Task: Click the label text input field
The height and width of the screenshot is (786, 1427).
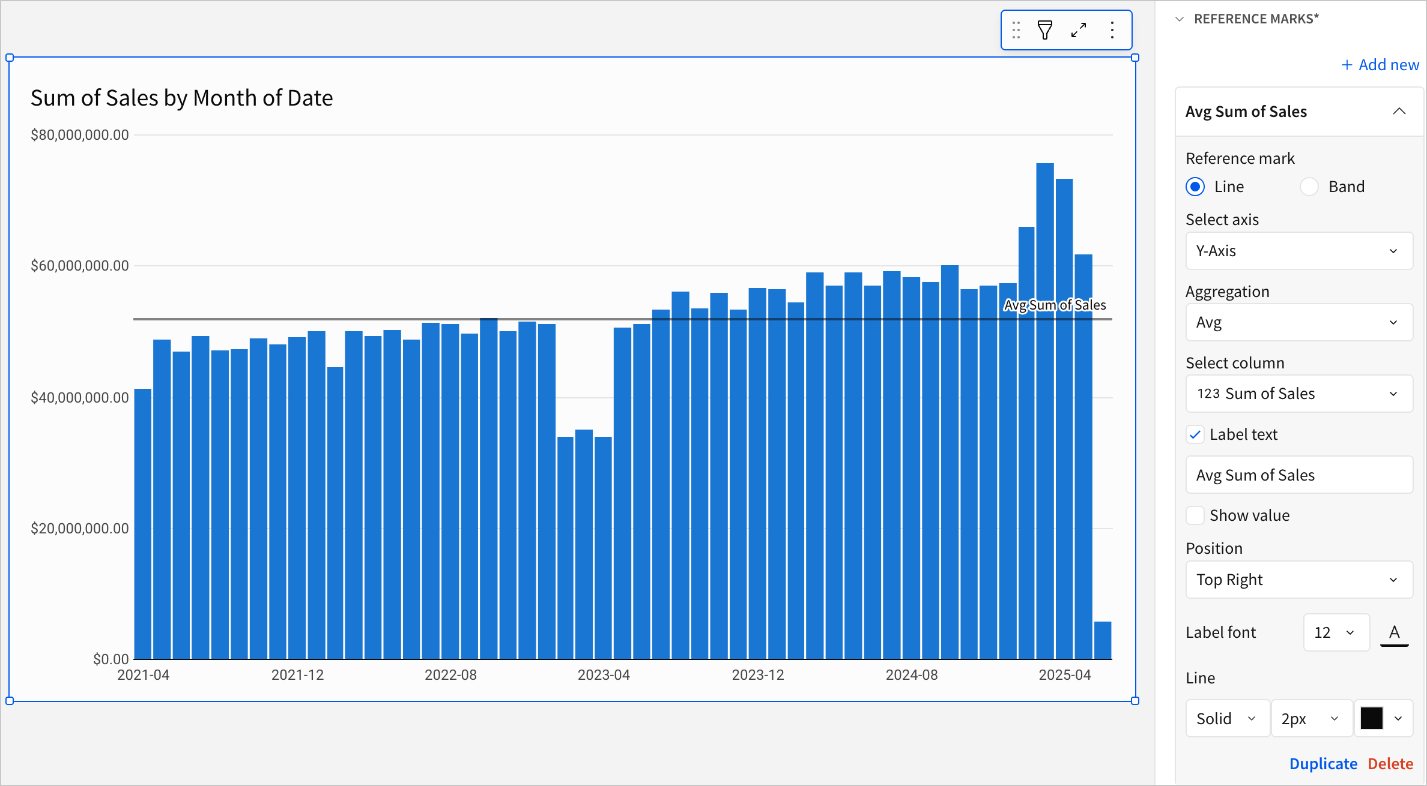Action: pyautogui.click(x=1298, y=475)
